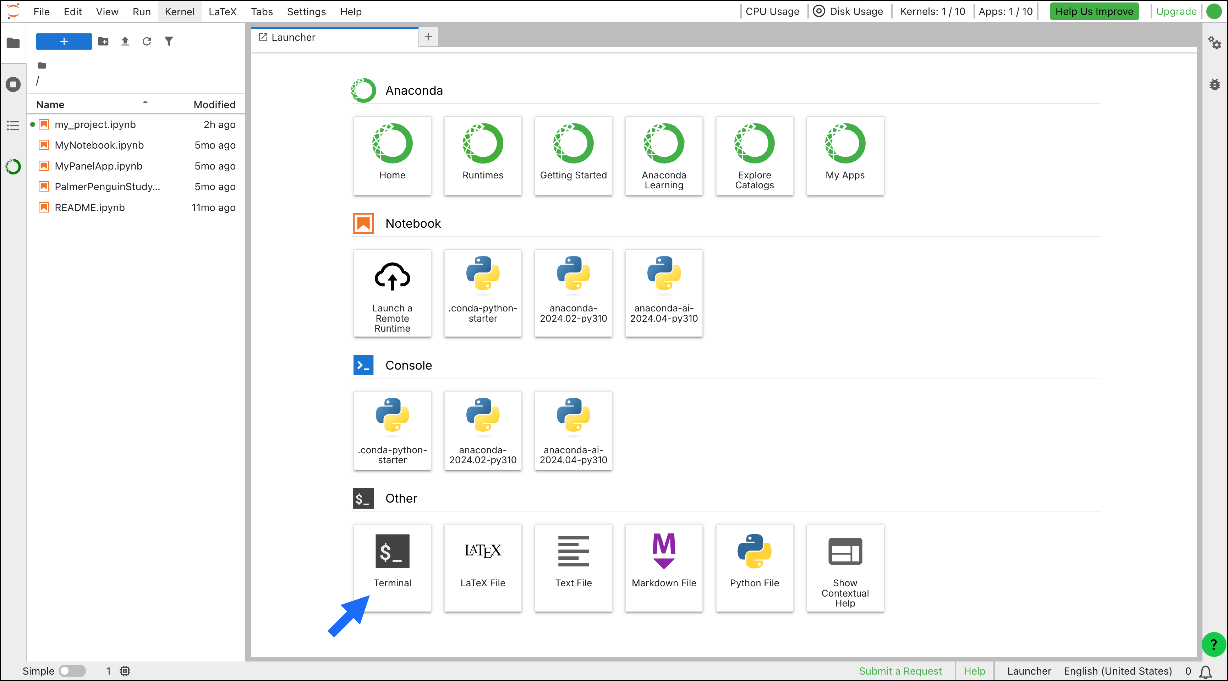Viewport: 1228px width, 681px height.
Task: Open the table of contents sidebar
Action: (x=13, y=125)
